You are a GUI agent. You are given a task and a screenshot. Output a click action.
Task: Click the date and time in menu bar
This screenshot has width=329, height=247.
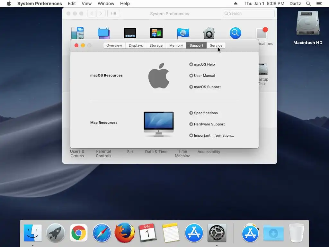click(264, 4)
